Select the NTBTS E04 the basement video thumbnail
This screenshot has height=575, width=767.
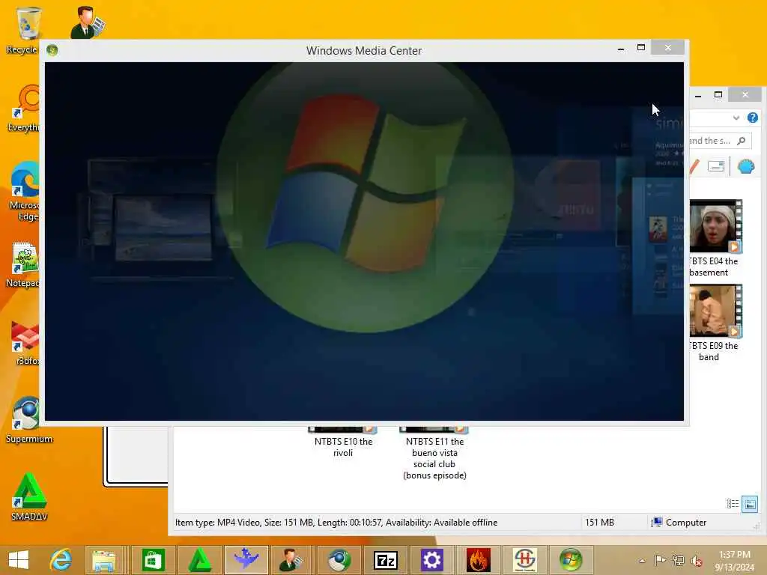[715, 226]
